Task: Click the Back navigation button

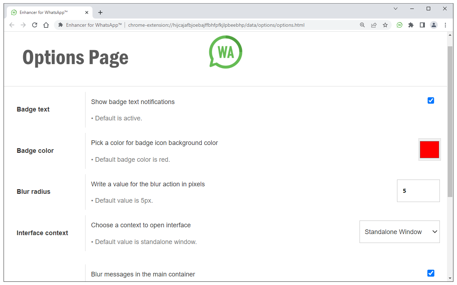Action: click(12, 25)
